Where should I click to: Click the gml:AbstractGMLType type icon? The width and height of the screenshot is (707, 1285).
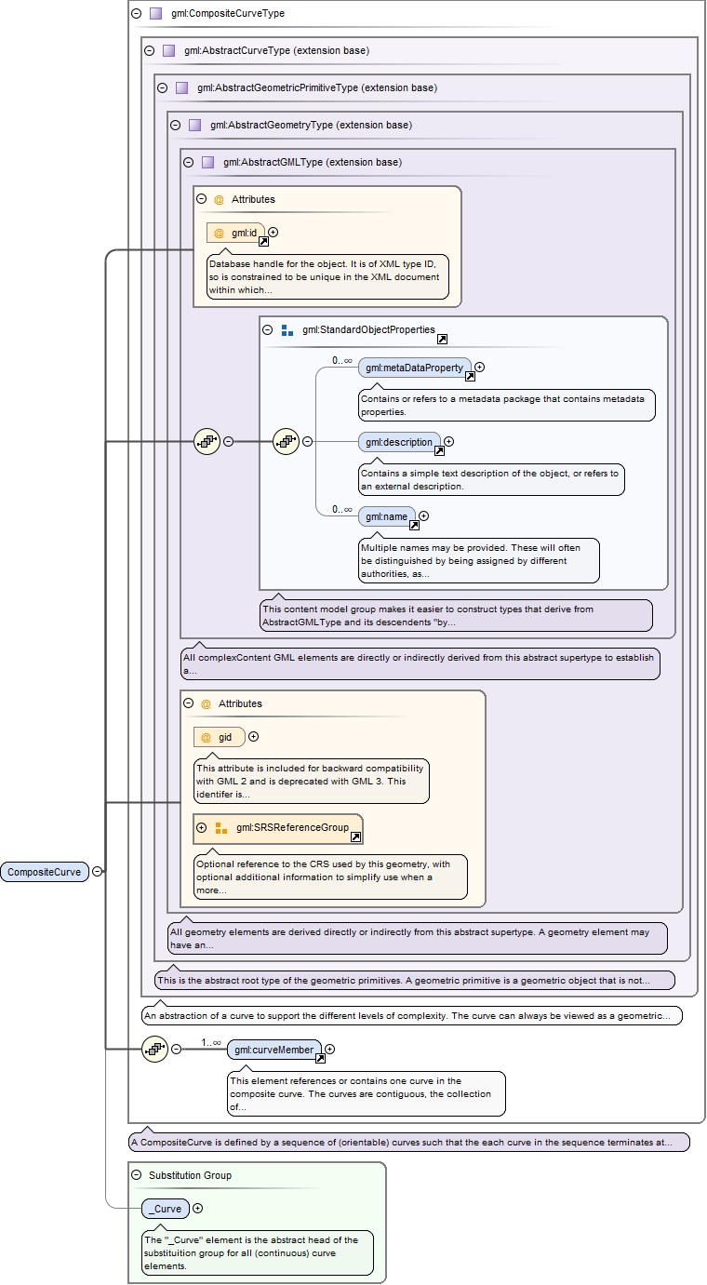click(208, 163)
